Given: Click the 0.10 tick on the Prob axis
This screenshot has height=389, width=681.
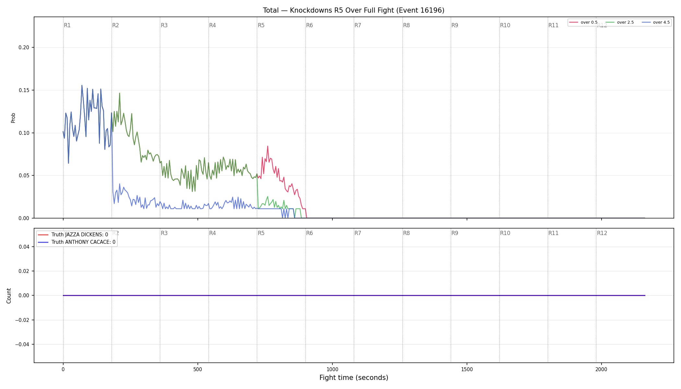Looking at the screenshot, I should pyautogui.click(x=24, y=133).
